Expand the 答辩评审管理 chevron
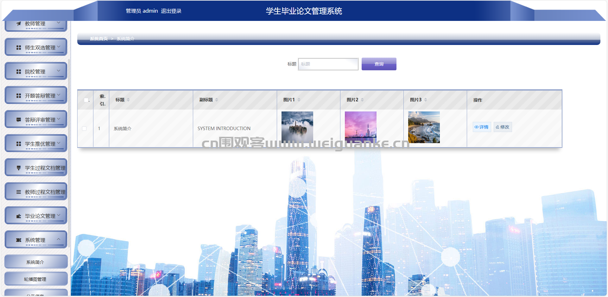This screenshot has height=297, width=608. tap(59, 119)
